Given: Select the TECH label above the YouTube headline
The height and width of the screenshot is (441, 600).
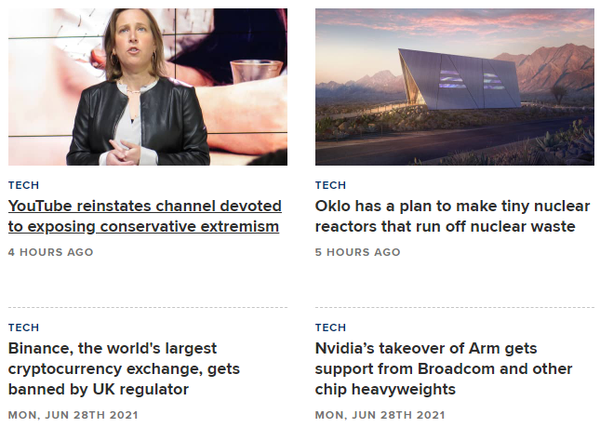Looking at the screenshot, I should coord(23,185).
